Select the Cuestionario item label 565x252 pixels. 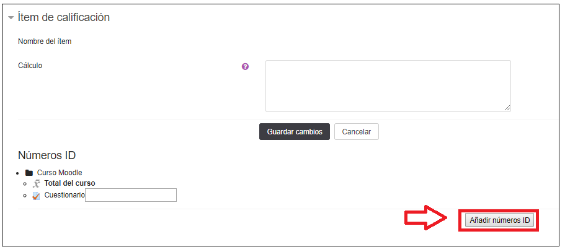pos(64,195)
